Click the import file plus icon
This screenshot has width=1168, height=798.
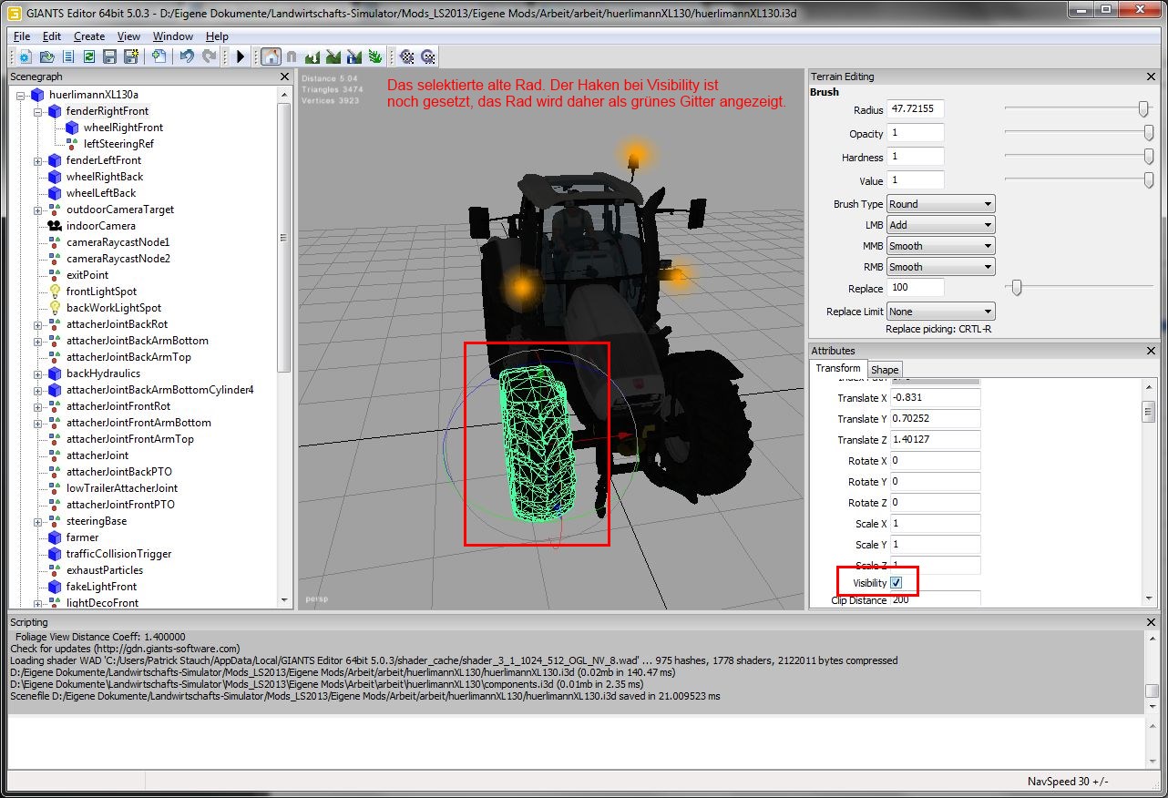(x=159, y=56)
